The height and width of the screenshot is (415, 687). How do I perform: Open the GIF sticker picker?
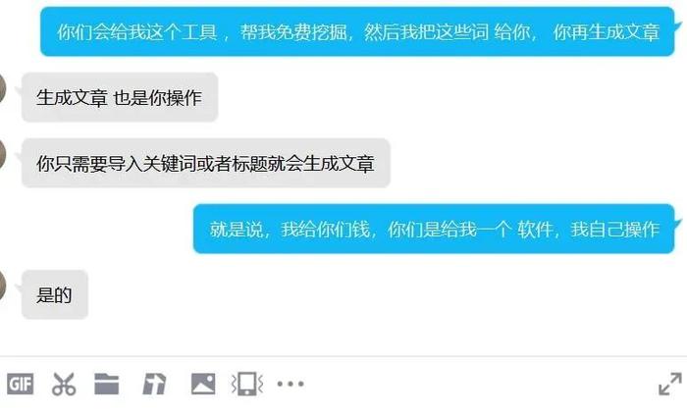tap(21, 384)
